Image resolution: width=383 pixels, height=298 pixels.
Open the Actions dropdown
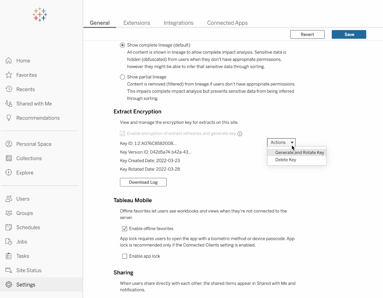[x=281, y=142]
